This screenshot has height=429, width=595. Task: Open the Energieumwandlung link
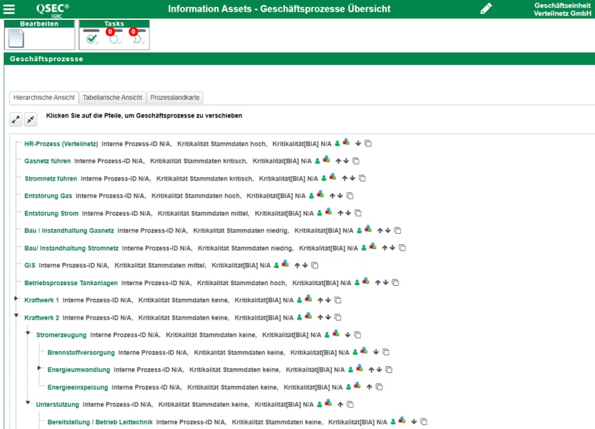point(79,369)
